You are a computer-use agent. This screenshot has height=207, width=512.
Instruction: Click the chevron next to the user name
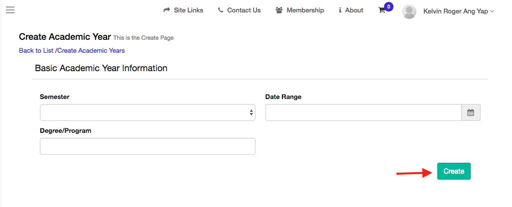(x=492, y=11)
